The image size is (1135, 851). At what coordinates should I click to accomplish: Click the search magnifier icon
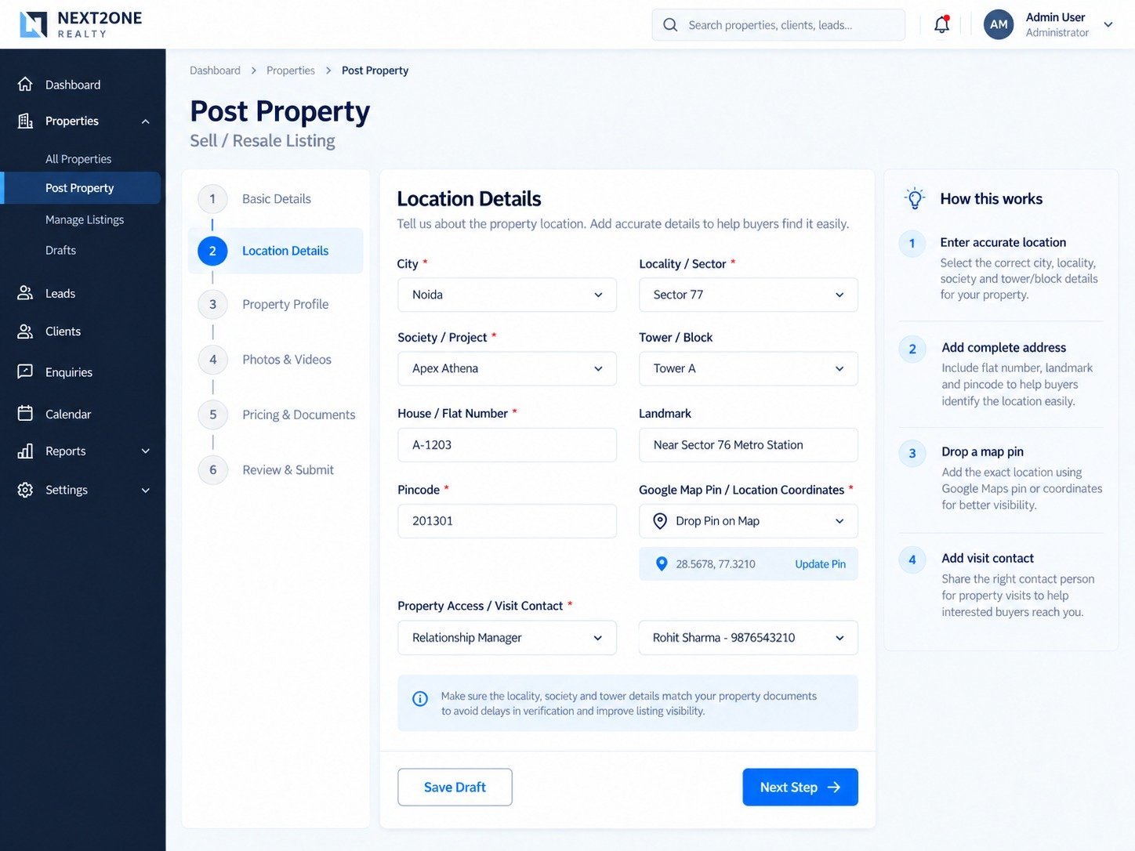coord(670,25)
